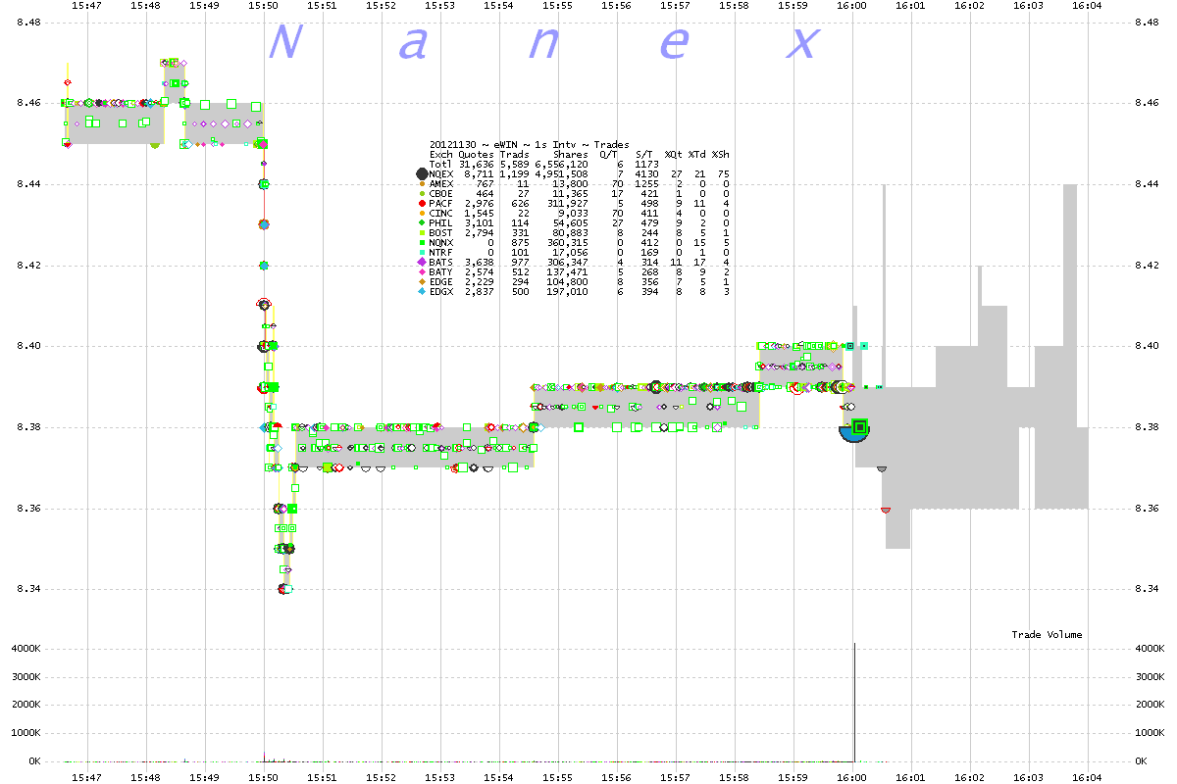Screen dimensions: 1177x784
Task: Click the 'Quotes' column header
Action: [477, 155]
